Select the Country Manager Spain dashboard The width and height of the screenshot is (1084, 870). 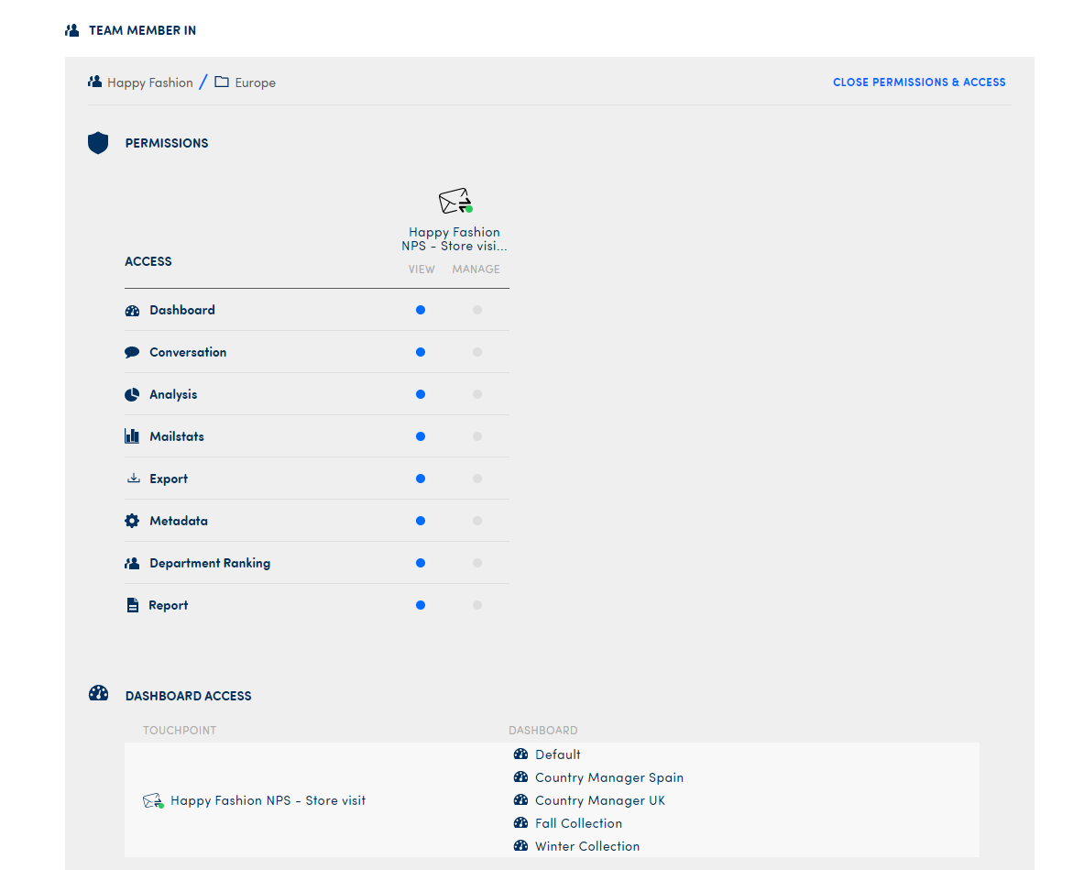(608, 777)
